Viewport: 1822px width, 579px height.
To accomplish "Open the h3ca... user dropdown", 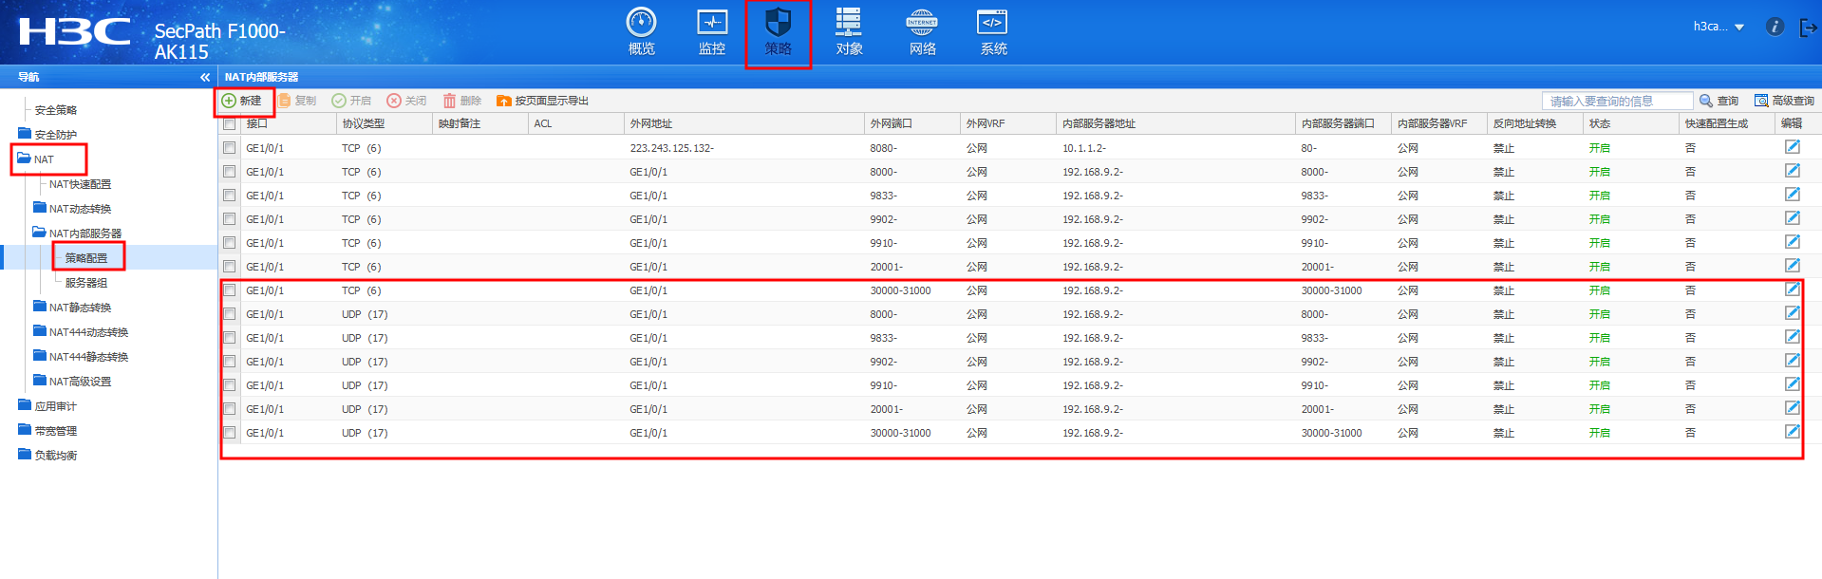I will click(x=1719, y=27).
